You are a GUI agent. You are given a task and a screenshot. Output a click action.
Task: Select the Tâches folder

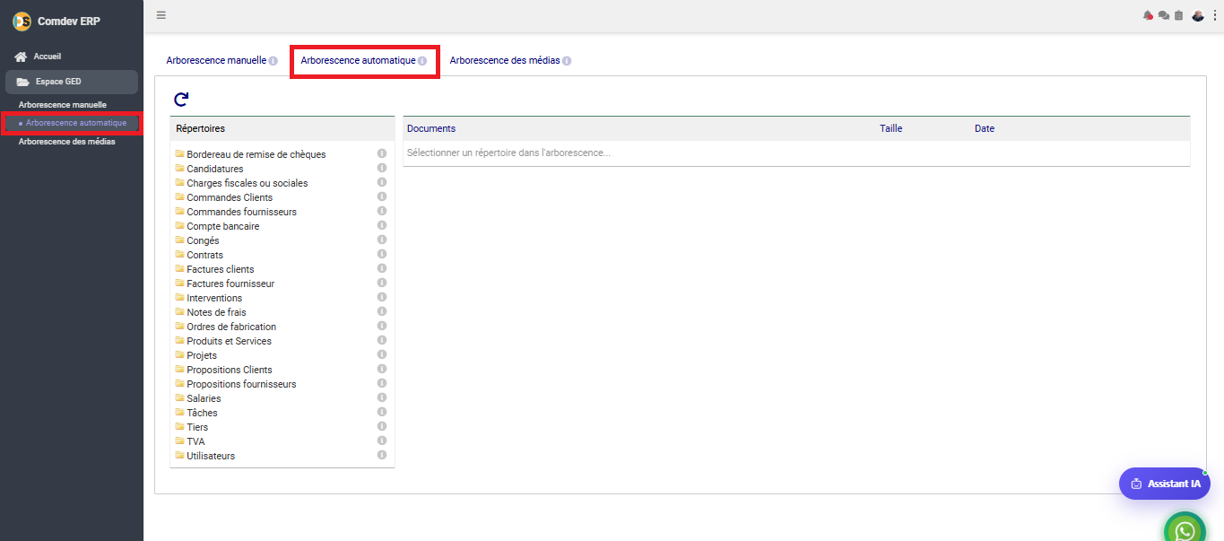click(x=202, y=413)
